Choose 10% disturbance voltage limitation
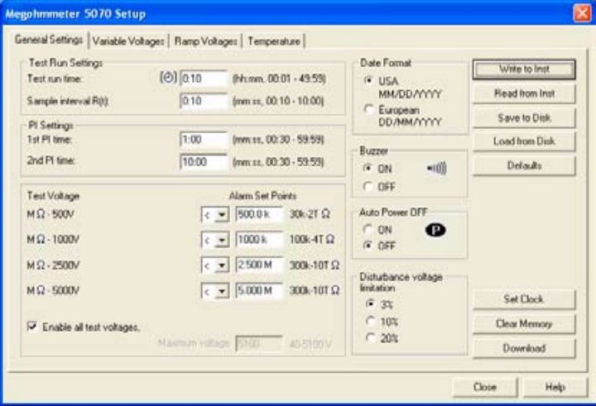This screenshot has width=596, height=406. [x=370, y=322]
